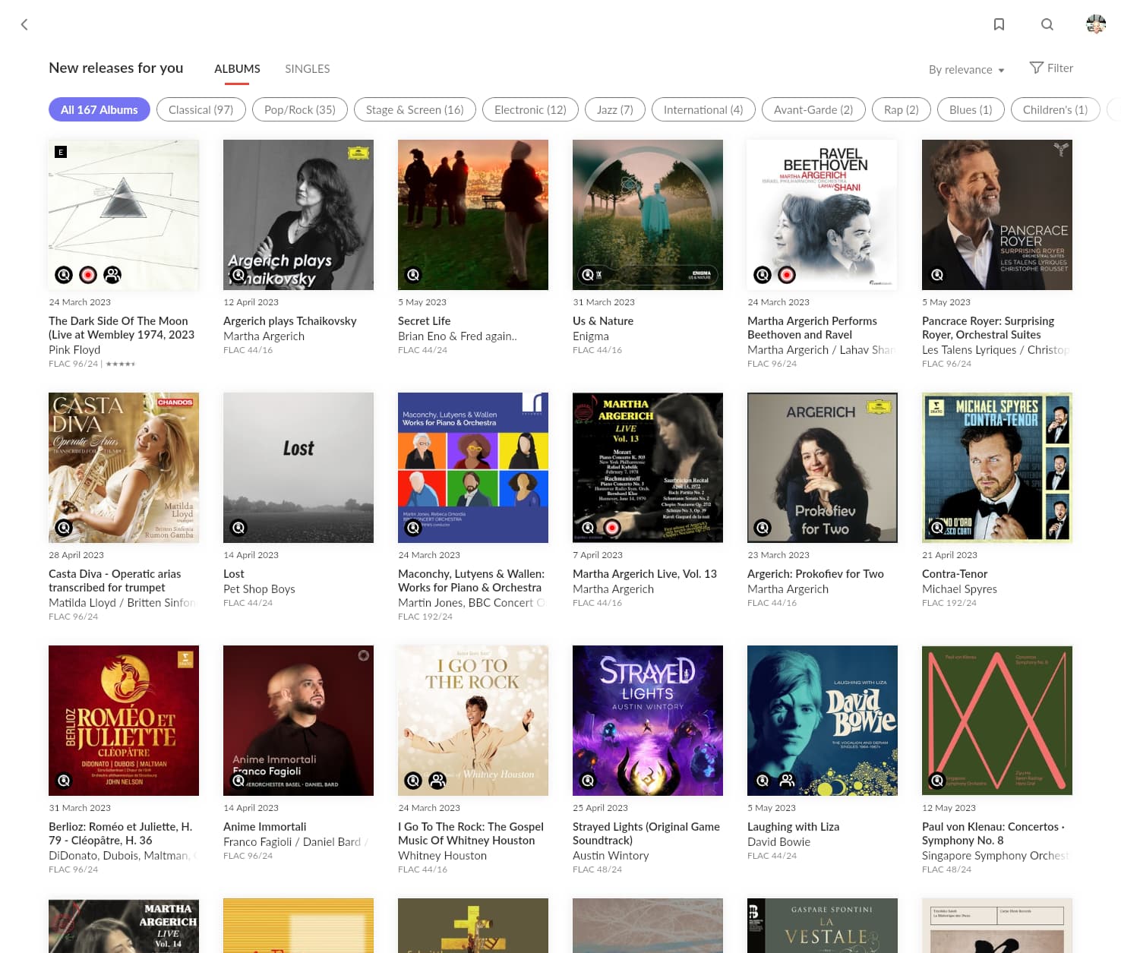This screenshot has height=953, width=1121.
Task: Click the search magnifier icon
Action: pyautogui.click(x=1047, y=24)
